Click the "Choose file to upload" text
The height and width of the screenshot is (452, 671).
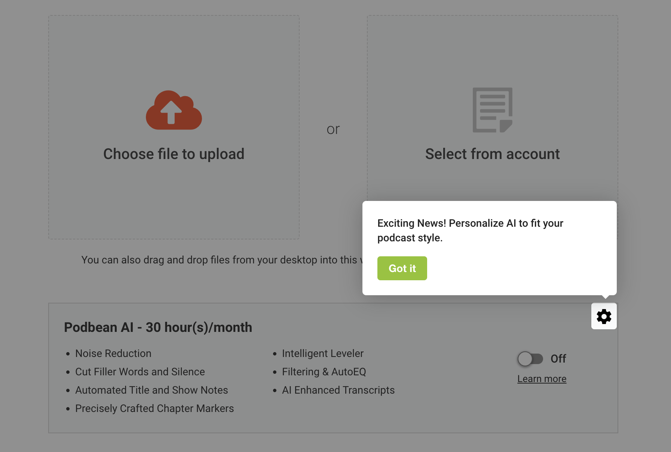click(x=174, y=154)
